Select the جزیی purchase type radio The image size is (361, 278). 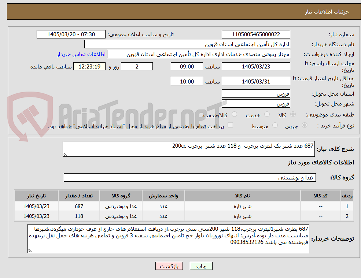pos(304,125)
